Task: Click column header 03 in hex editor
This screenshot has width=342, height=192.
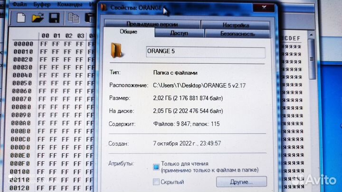Action: pyautogui.click(x=81, y=36)
